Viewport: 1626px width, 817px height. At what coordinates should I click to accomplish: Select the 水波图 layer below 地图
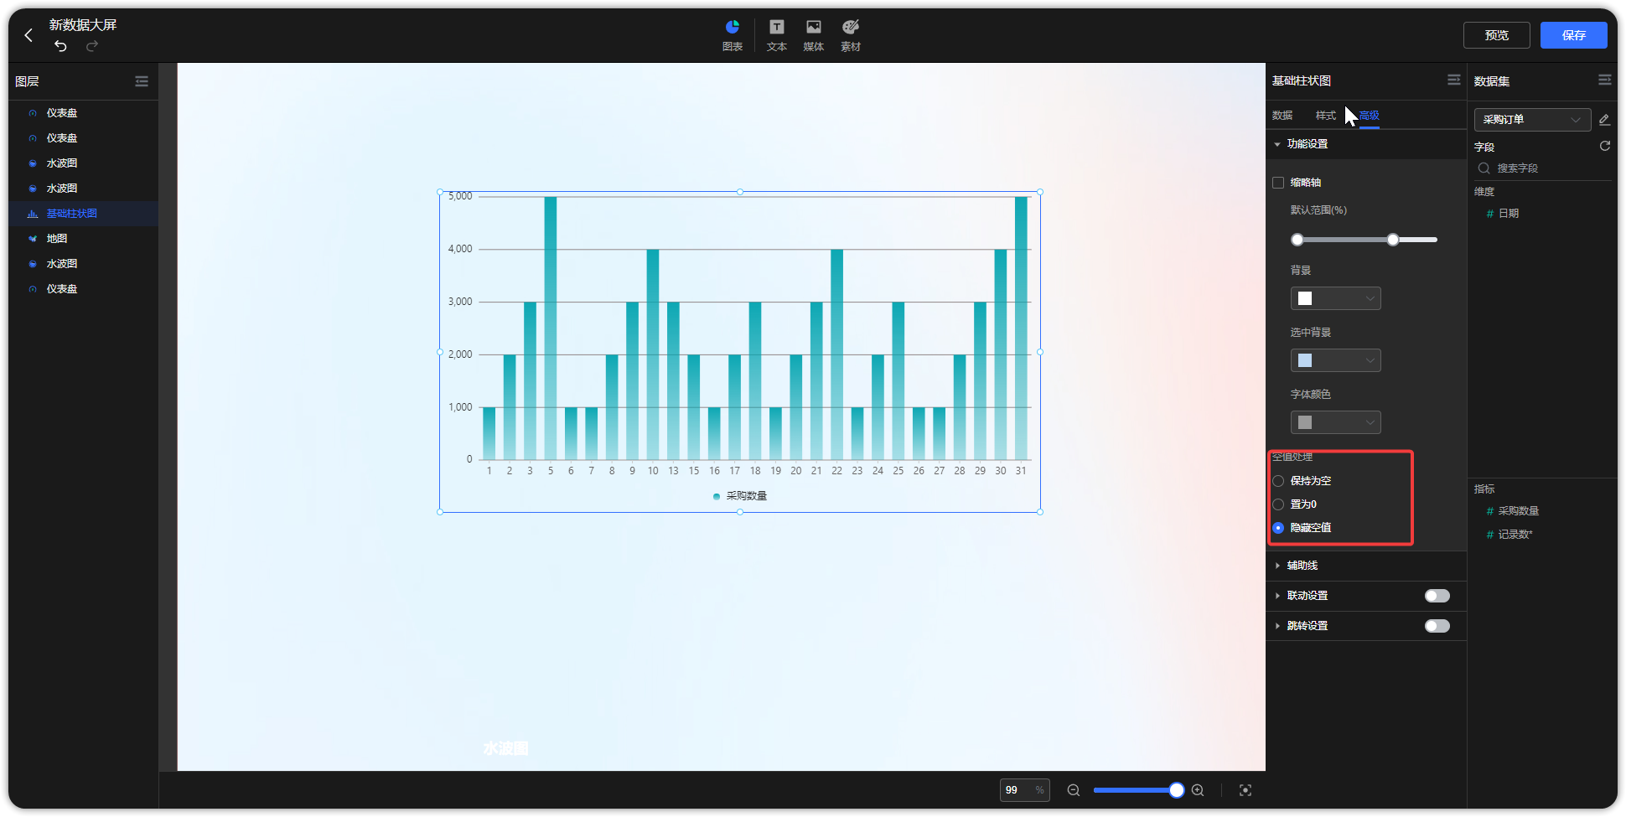[x=84, y=264]
